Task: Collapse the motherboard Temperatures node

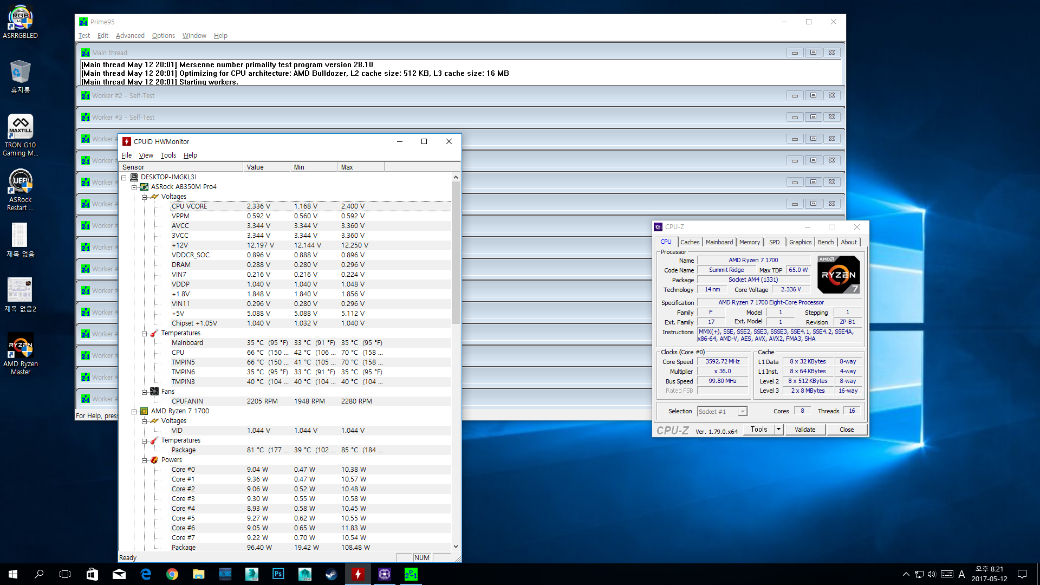Action: pyautogui.click(x=145, y=333)
